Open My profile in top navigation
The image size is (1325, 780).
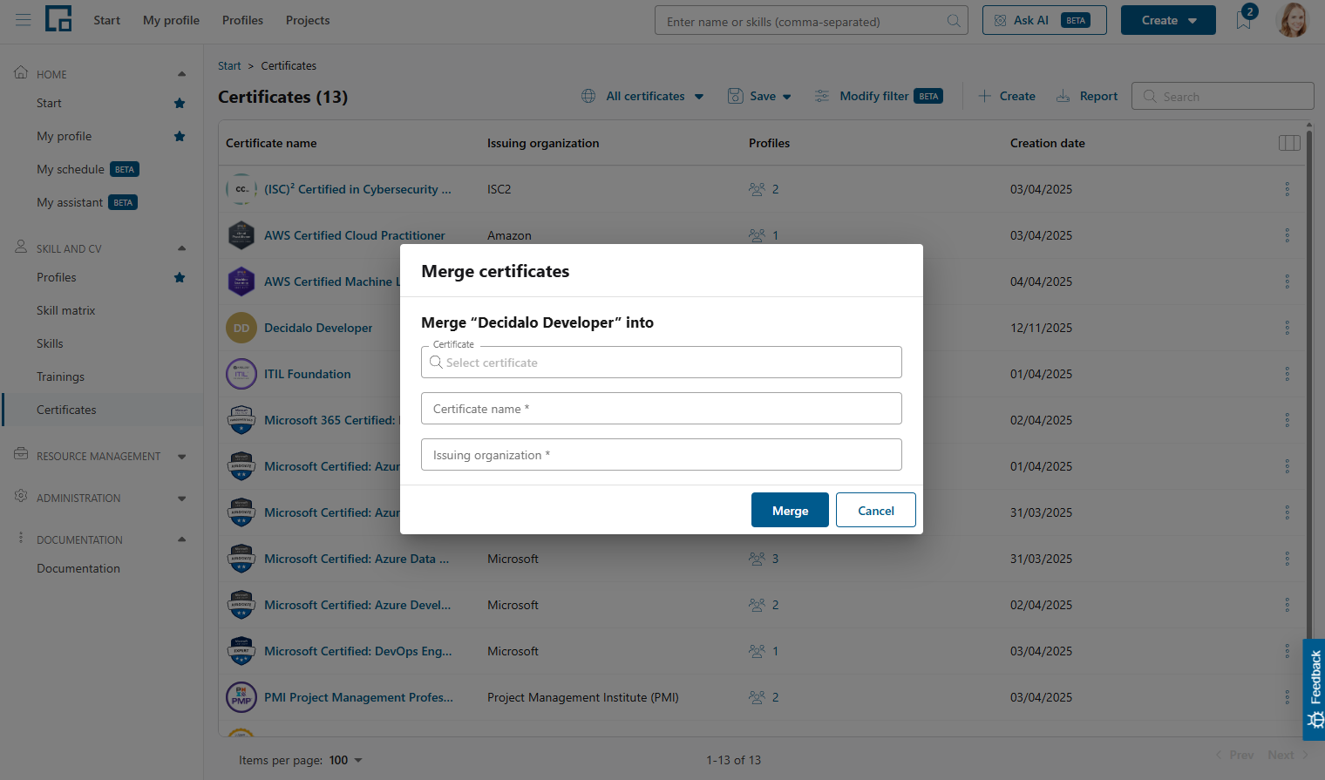[171, 20]
